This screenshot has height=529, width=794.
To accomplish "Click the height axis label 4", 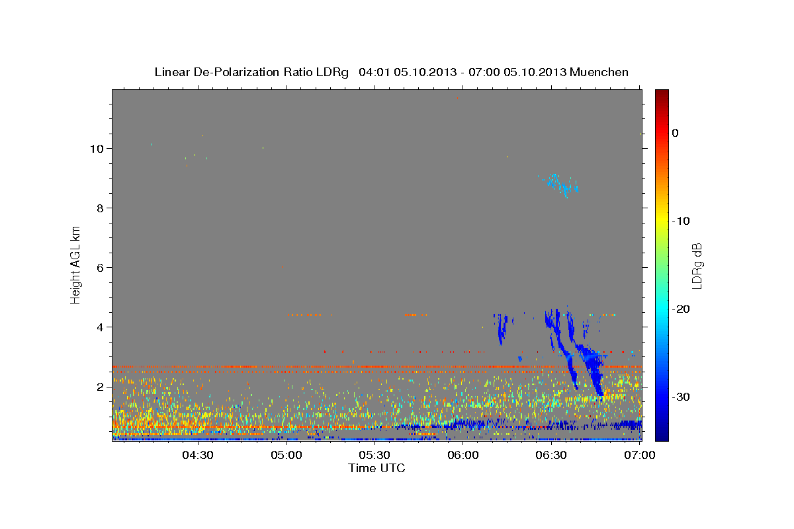I will click(x=102, y=327).
